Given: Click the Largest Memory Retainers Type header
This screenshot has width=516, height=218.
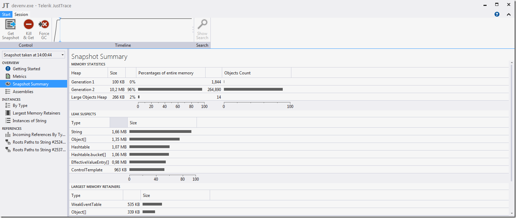Looking at the screenshot, I should pyautogui.click(x=96, y=196).
